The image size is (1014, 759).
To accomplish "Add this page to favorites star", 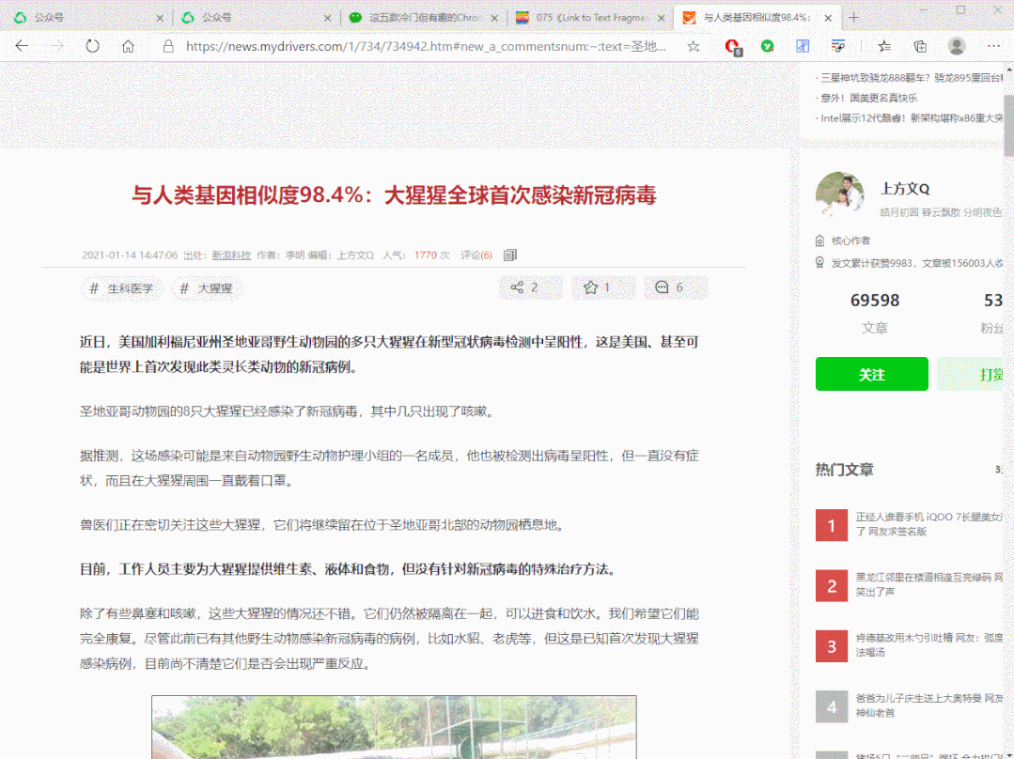I will [694, 46].
